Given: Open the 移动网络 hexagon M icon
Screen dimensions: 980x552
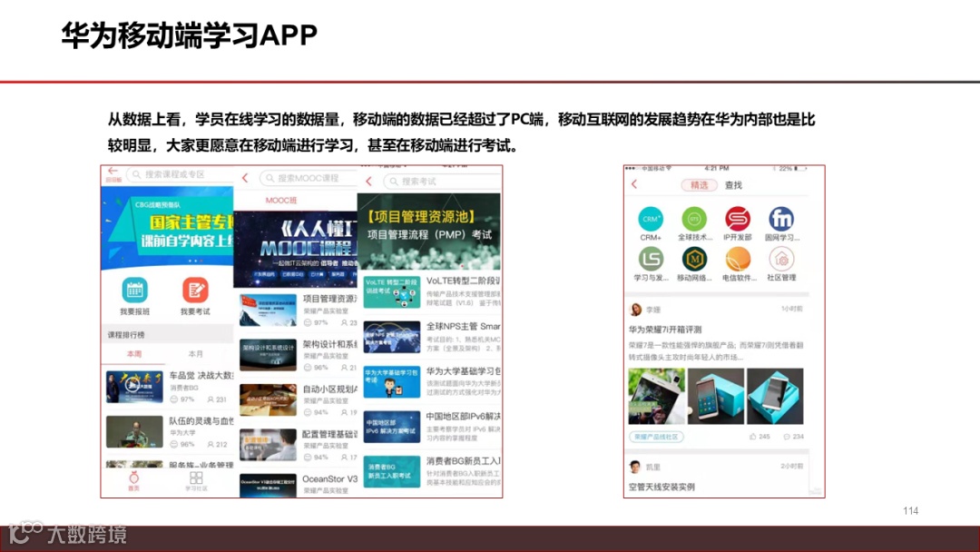Looking at the screenshot, I should point(694,259).
